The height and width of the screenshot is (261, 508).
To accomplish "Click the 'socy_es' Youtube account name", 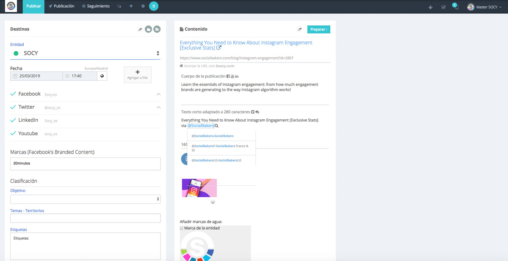I will (51, 134).
